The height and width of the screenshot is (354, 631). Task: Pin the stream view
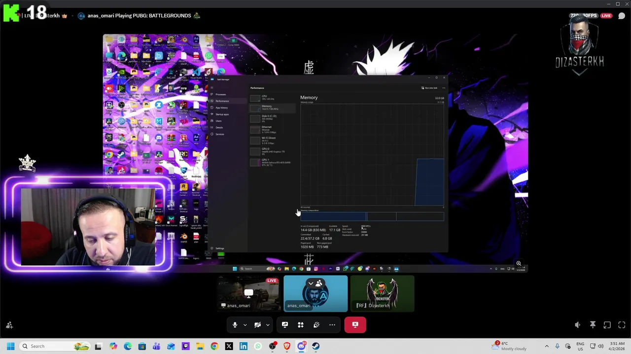[593, 325]
